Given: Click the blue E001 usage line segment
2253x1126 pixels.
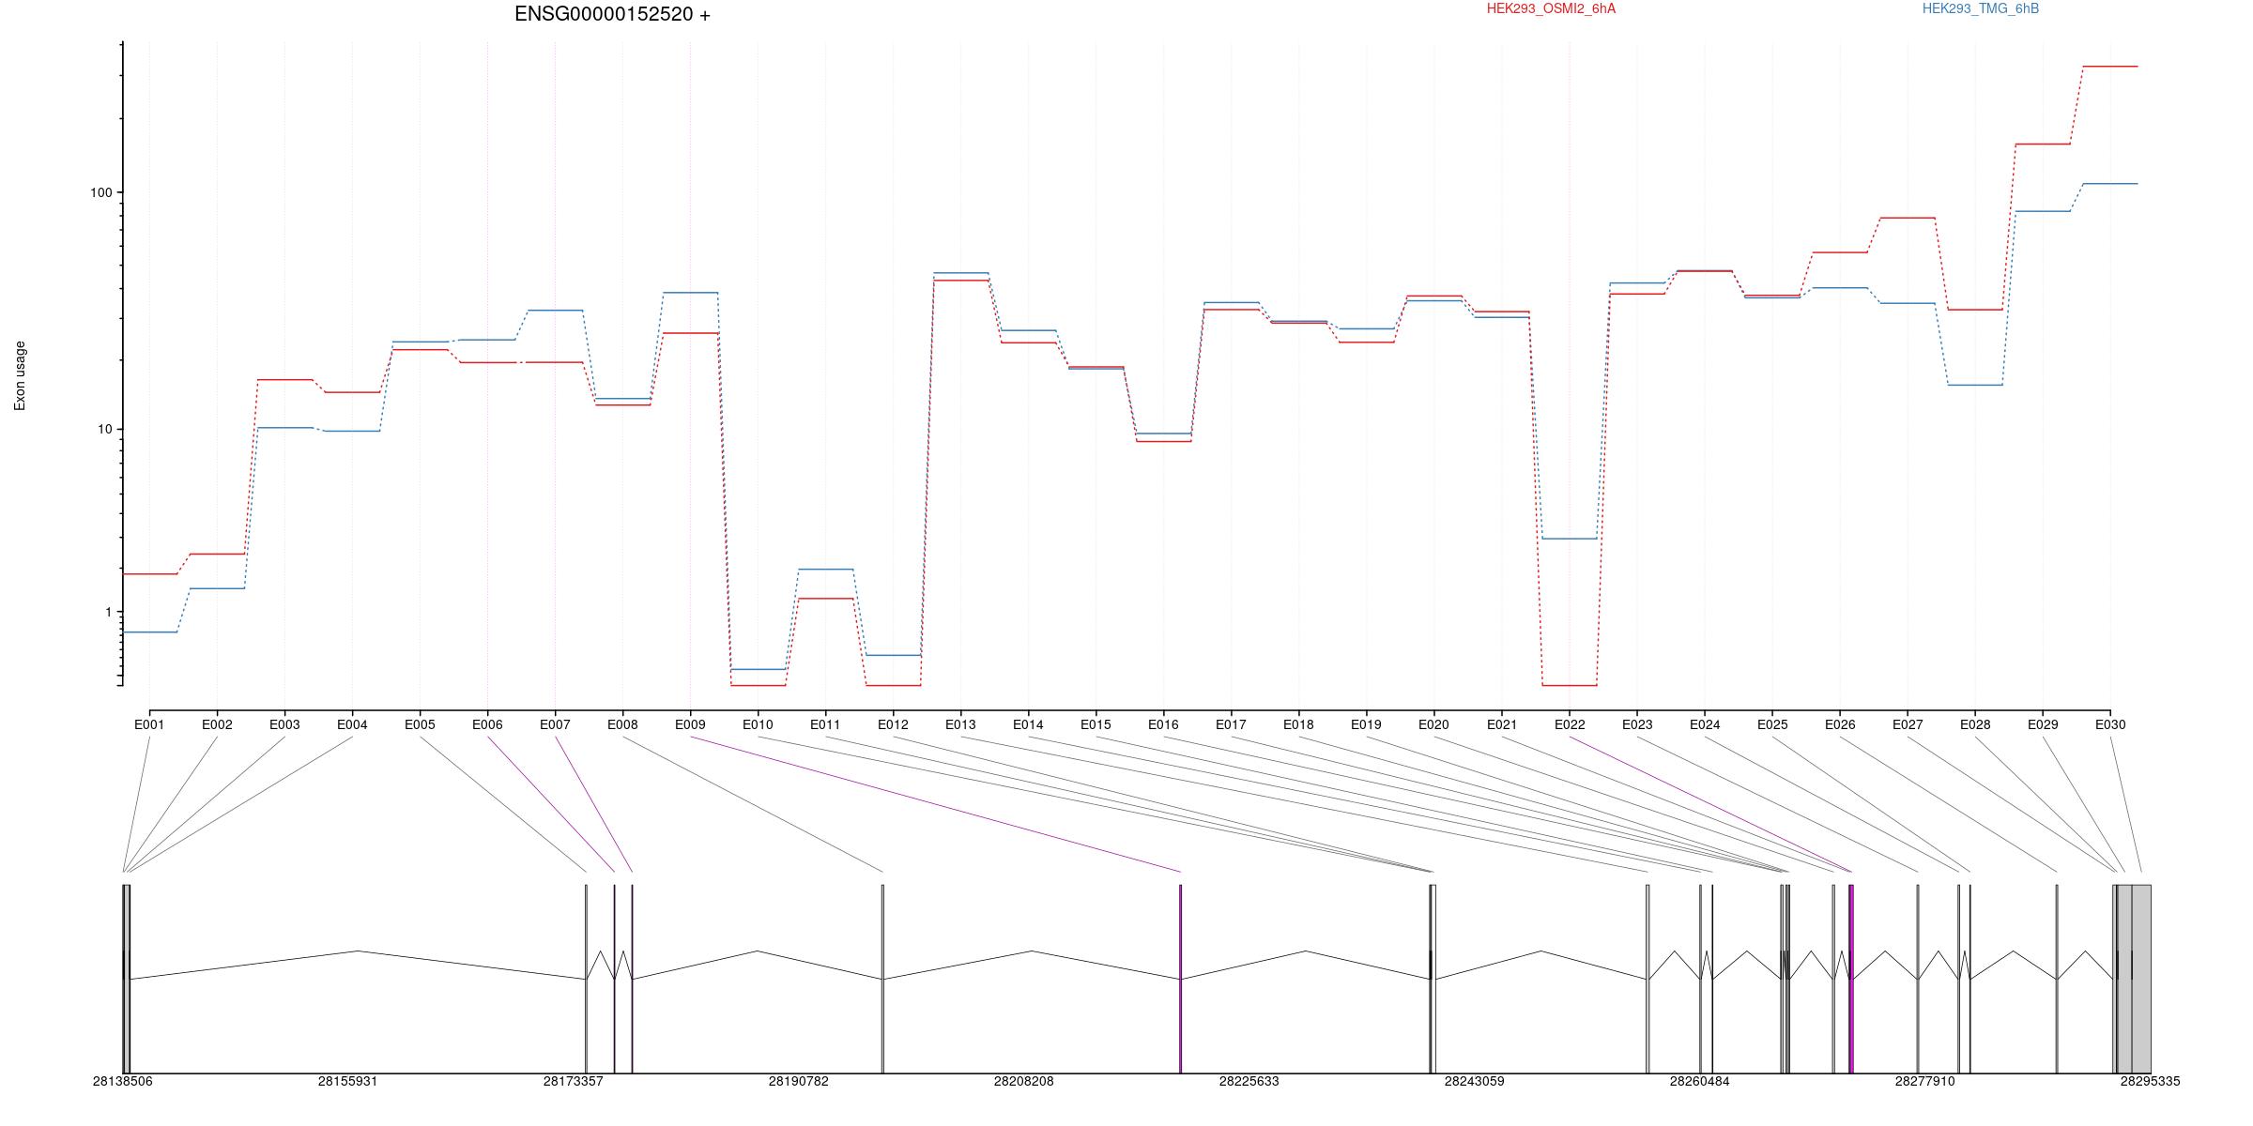Looking at the screenshot, I should [150, 632].
